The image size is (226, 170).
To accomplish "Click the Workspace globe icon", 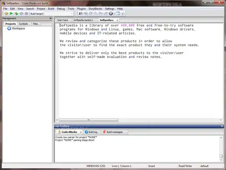I will point(9,28).
